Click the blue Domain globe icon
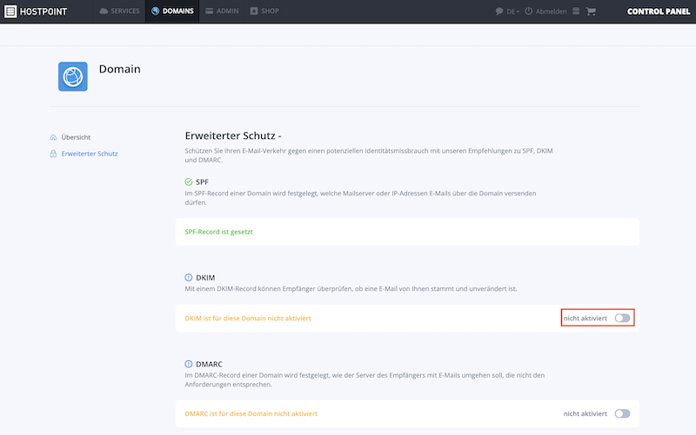 click(73, 76)
